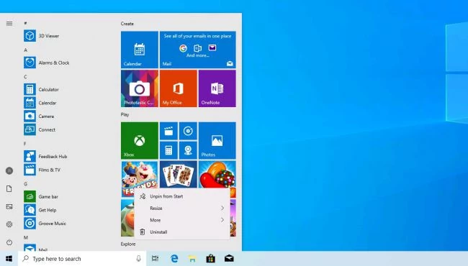Click the microphone icon in the search box
Screen dimensions: 468x266
[138, 259]
